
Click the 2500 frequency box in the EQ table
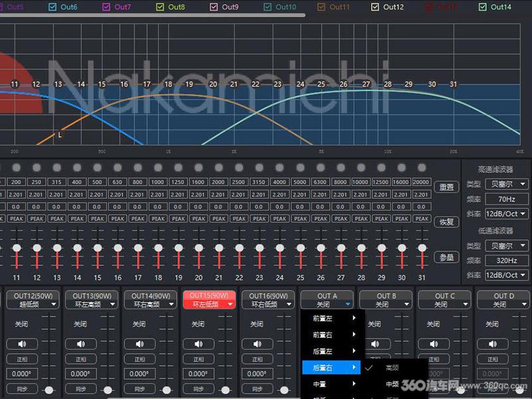pos(239,182)
